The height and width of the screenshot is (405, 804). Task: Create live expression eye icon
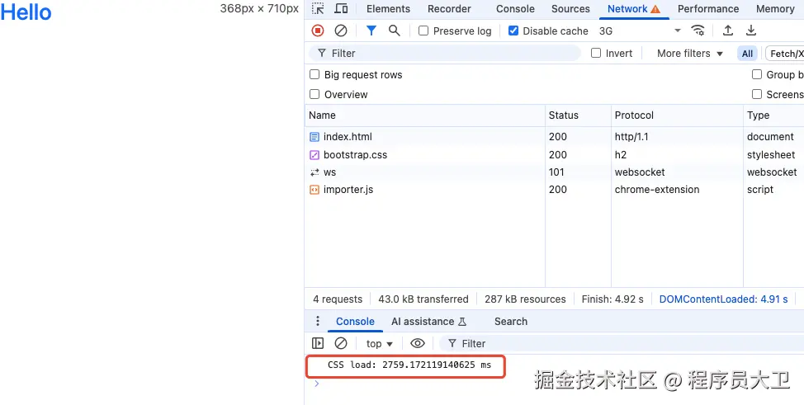click(x=418, y=343)
